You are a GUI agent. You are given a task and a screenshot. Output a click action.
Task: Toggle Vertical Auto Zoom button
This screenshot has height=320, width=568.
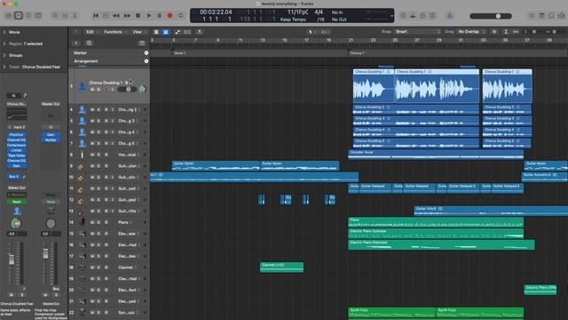506,32
